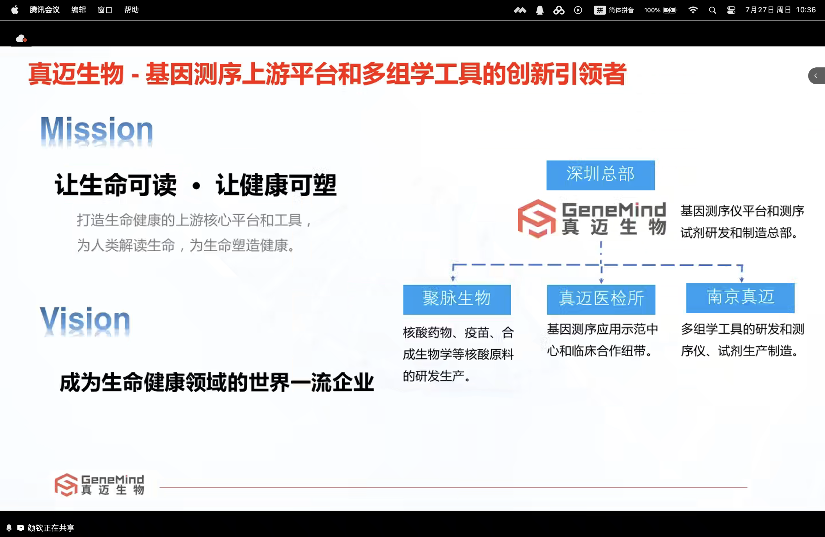Open the Baidu cloud menu bar icon
Image resolution: width=825 pixels, height=537 pixels.
click(559, 10)
